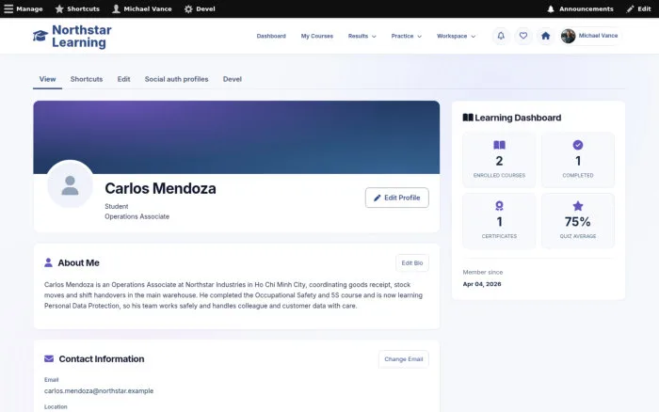Viewport: 659px width, 412px height.
Task: Open Dashboard from the main navigation
Action: click(271, 36)
